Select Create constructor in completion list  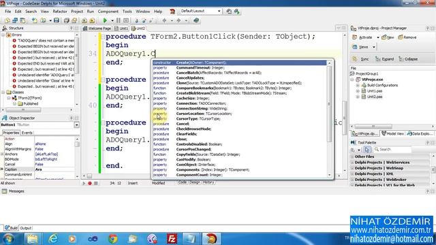click(x=239, y=63)
